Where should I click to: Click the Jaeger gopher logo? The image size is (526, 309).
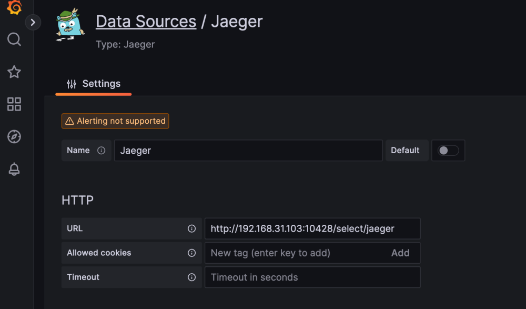click(x=71, y=25)
